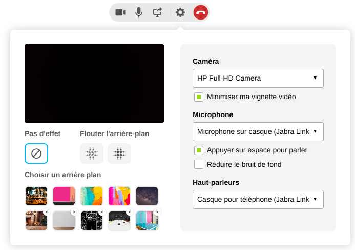Open the Caméra dropdown

[x=258, y=78]
